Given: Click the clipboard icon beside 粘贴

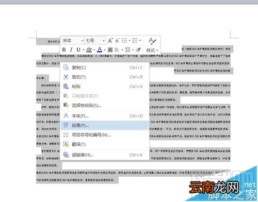Looking at the screenshot, I should point(66,86).
